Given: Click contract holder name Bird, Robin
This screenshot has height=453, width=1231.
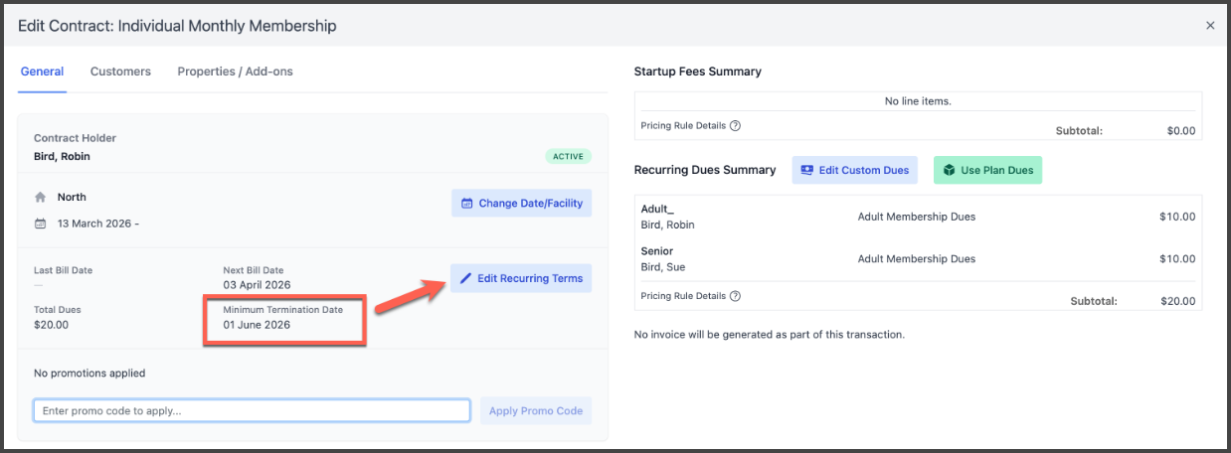Looking at the screenshot, I should [x=62, y=157].
